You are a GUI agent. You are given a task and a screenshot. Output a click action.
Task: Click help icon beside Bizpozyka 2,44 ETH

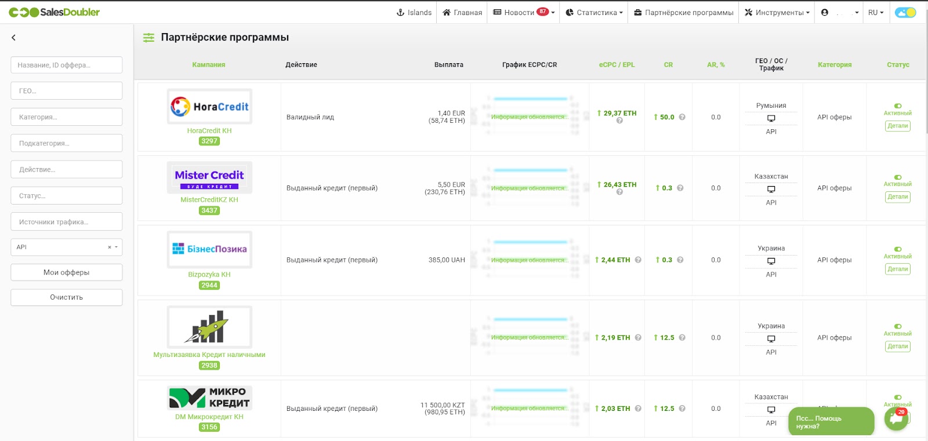pyautogui.click(x=638, y=260)
